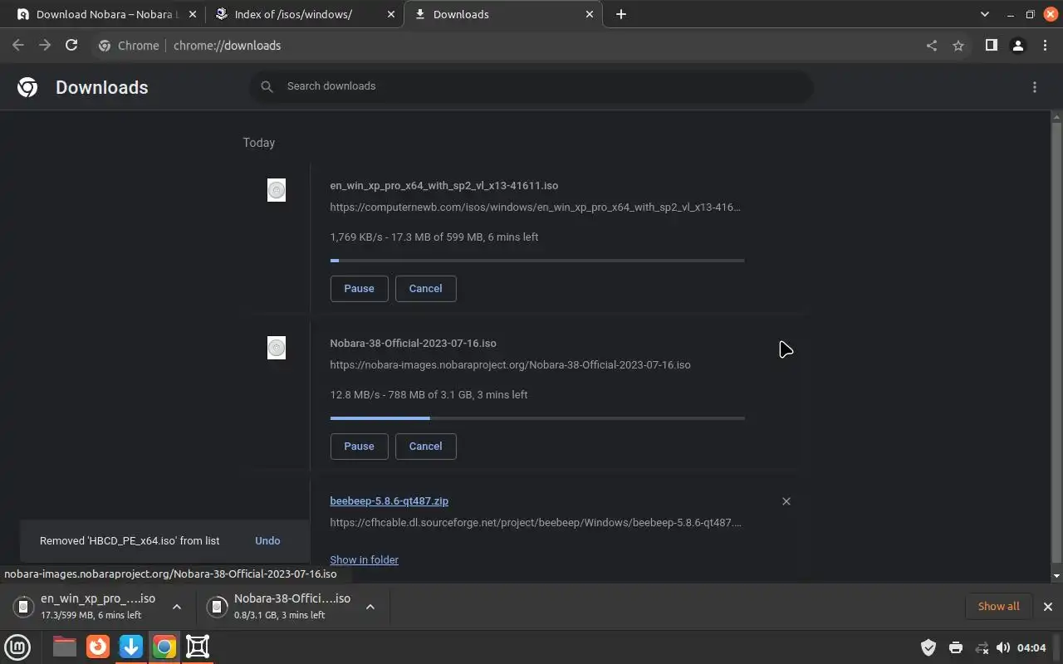Open the Chrome profile avatar
This screenshot has width=1063, height=664.
[1018, 46]
